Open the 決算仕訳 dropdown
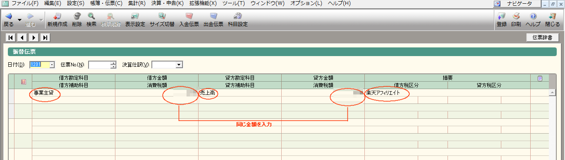This screenshot has width=565, height=160. click(179, 64)
